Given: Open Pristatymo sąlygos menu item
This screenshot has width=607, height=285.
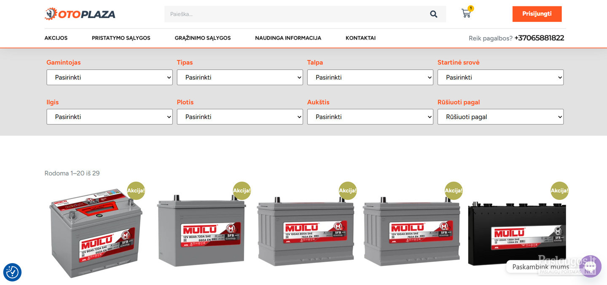Looking at the screenshot, I should pyautogui.click(x=121, y=38).
